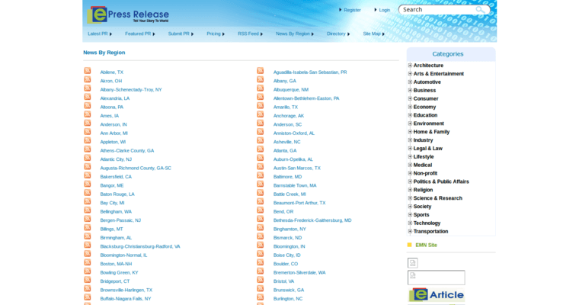
Task: Open Augusta-Richmond County, GA-SC link
Action: click(136, 168)
